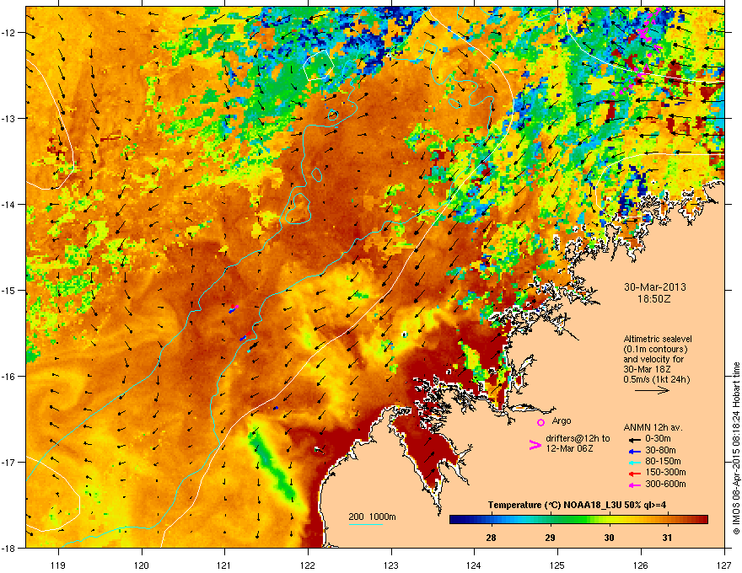Click the black 0-30m legend arrow
742x573 pixels.
point(634,439)
